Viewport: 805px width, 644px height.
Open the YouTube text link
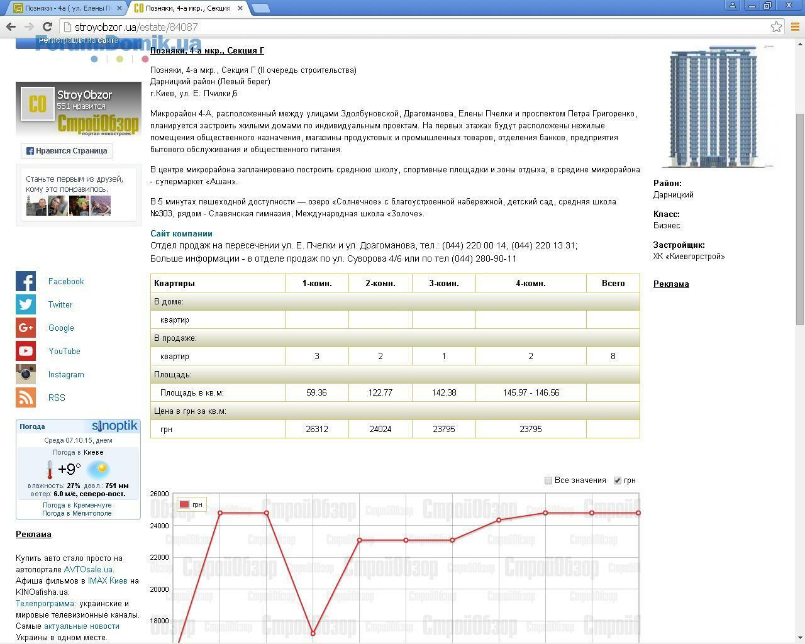coord(64,352)
